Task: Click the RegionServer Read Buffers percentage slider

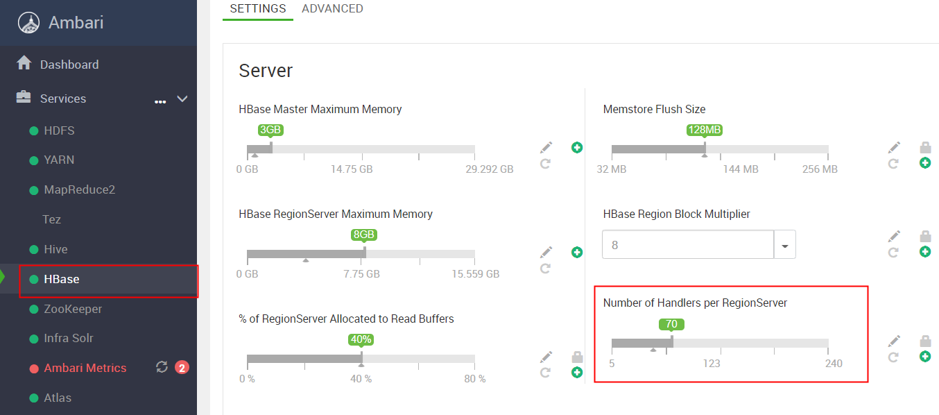Action: (361, 359)
